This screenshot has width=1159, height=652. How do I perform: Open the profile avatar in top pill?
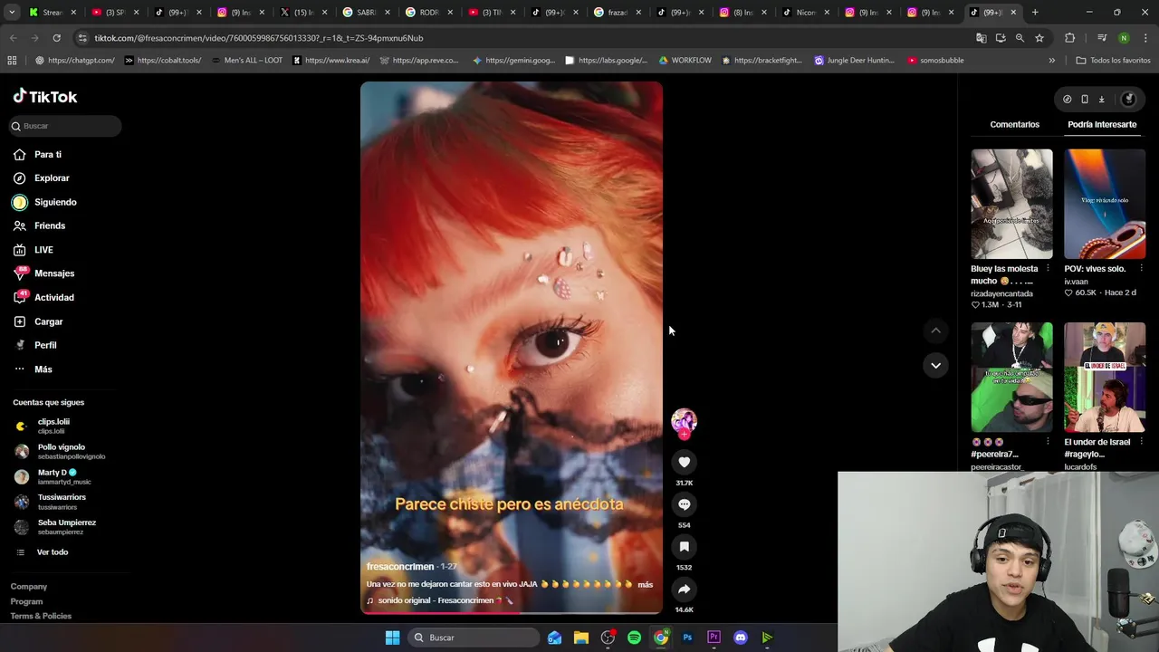pos(1128,100)
